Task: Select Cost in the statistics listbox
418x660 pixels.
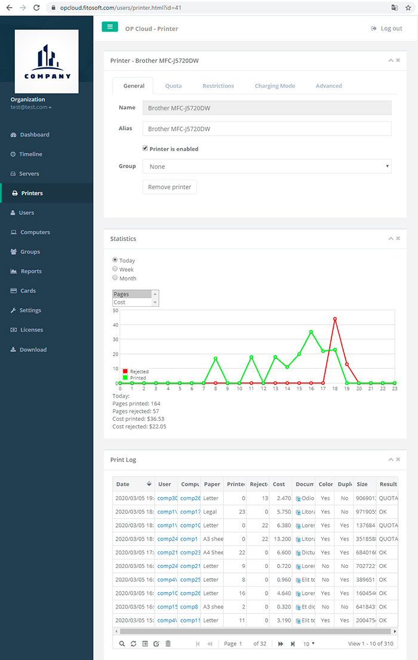Action: point(132,302)
